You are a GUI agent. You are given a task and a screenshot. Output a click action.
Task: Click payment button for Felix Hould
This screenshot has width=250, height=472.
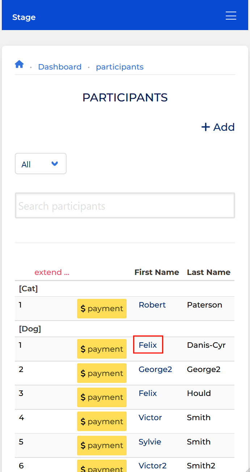102,397
